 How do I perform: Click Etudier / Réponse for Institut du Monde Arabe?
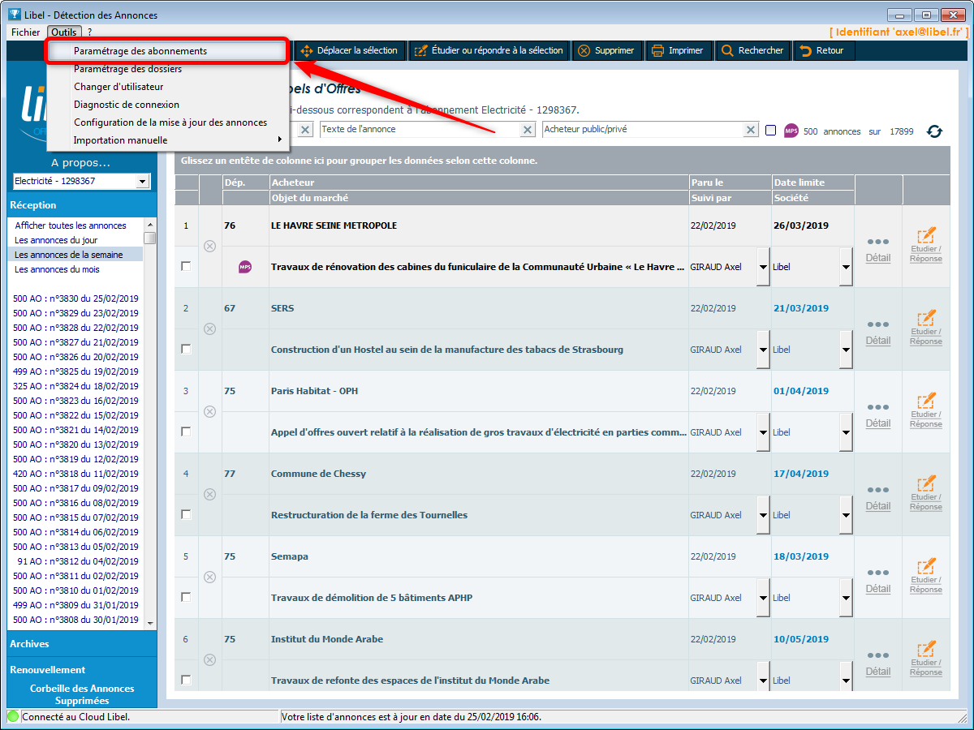(x=926, y=659)
